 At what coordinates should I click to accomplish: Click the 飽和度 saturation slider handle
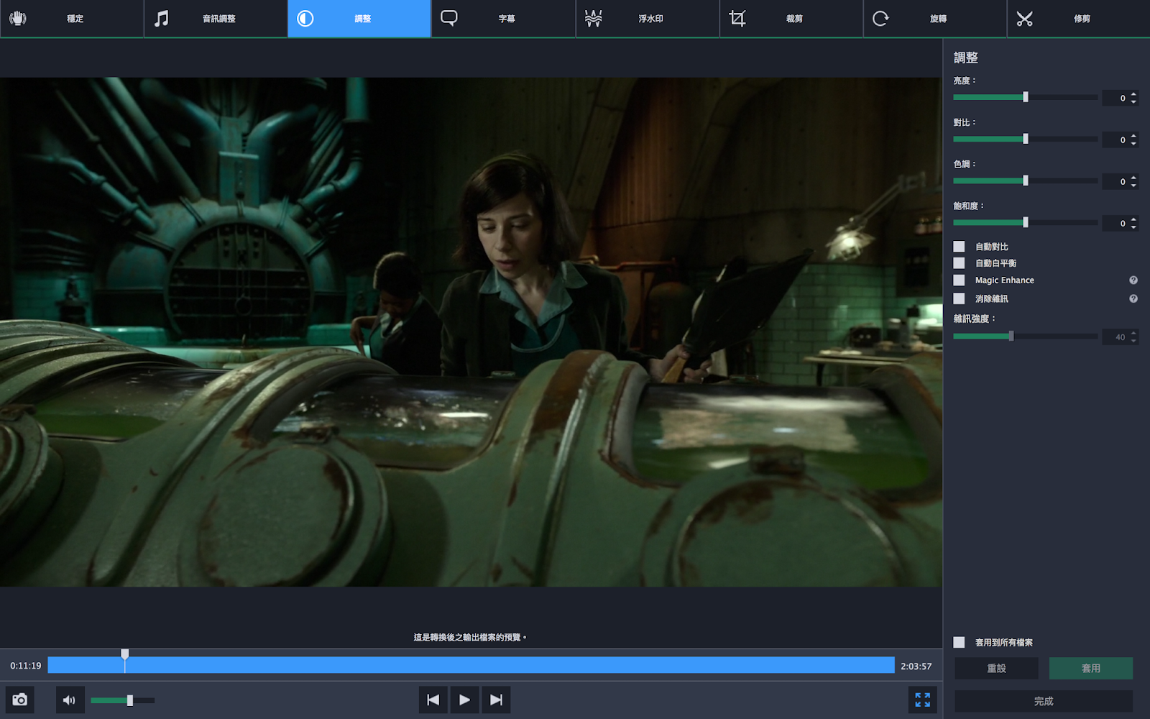click(1026, 222)
